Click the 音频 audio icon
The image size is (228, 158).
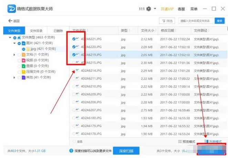(23, 66)
